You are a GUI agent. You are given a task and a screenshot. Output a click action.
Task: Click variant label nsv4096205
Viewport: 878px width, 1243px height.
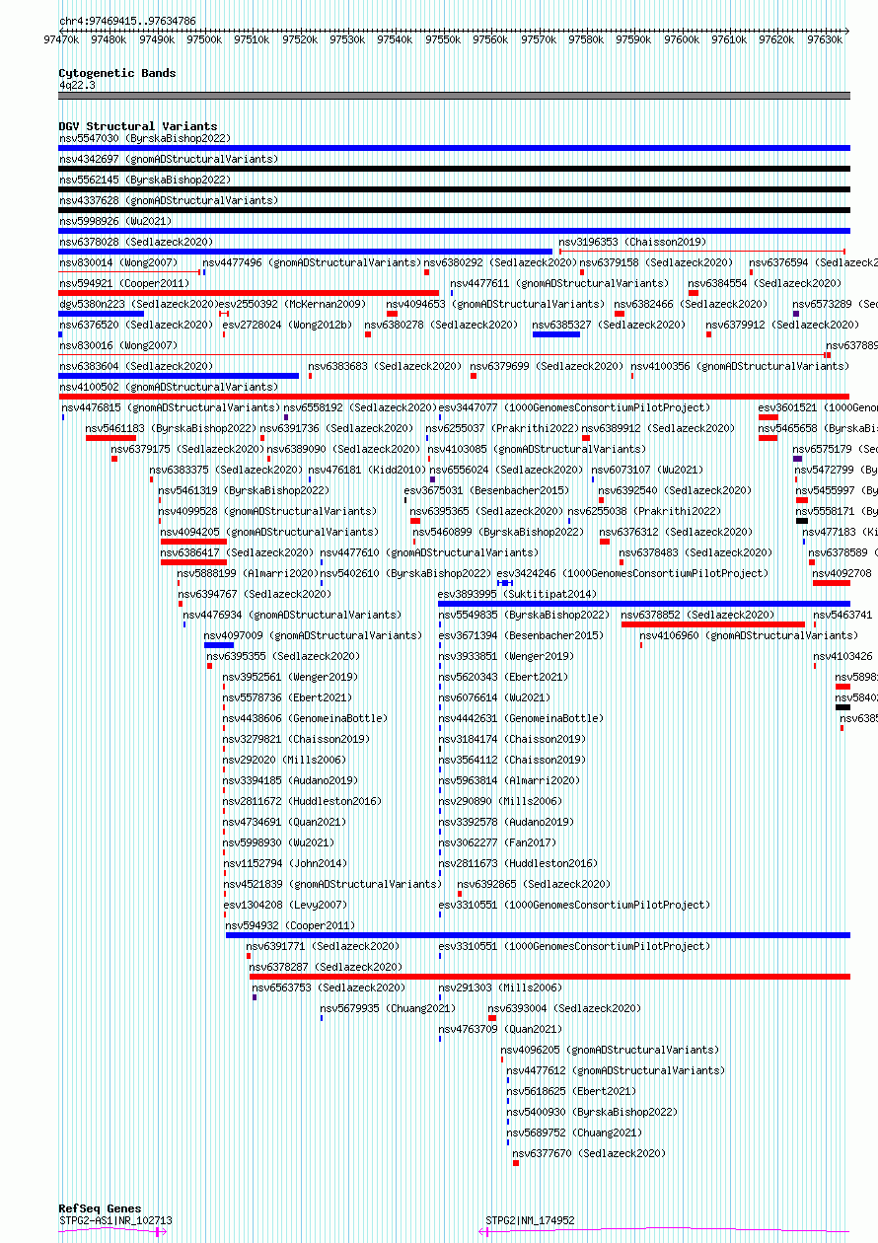pos(610,1050)
